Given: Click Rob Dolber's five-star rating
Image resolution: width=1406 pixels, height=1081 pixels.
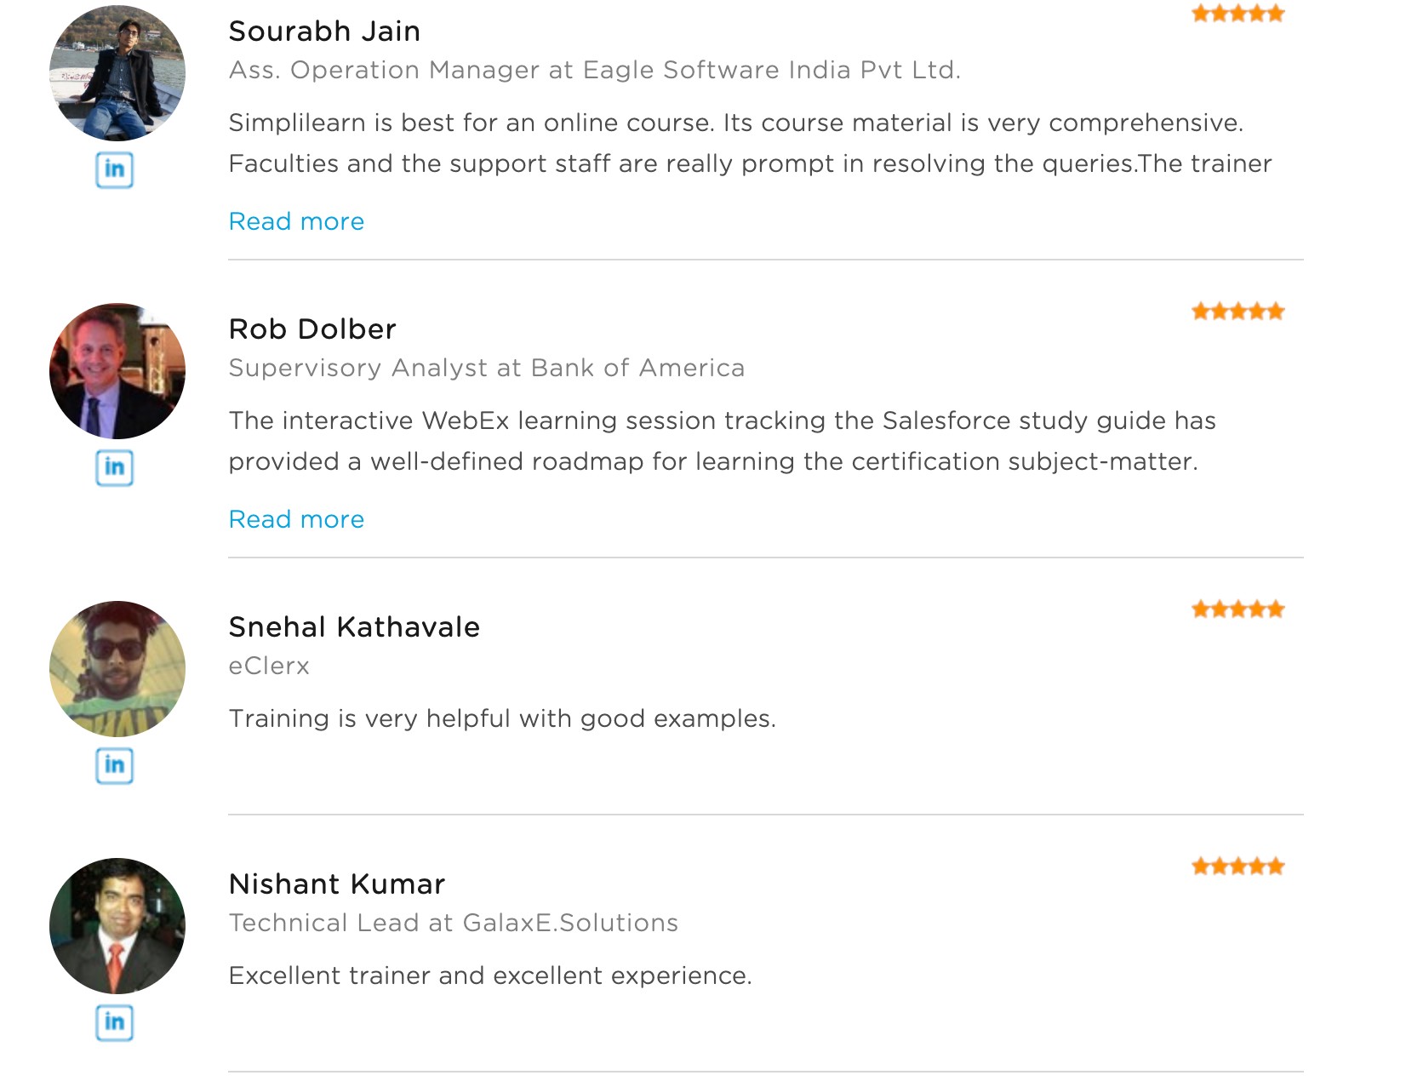Looking at the screenshot, I should tap(1237, 312).
